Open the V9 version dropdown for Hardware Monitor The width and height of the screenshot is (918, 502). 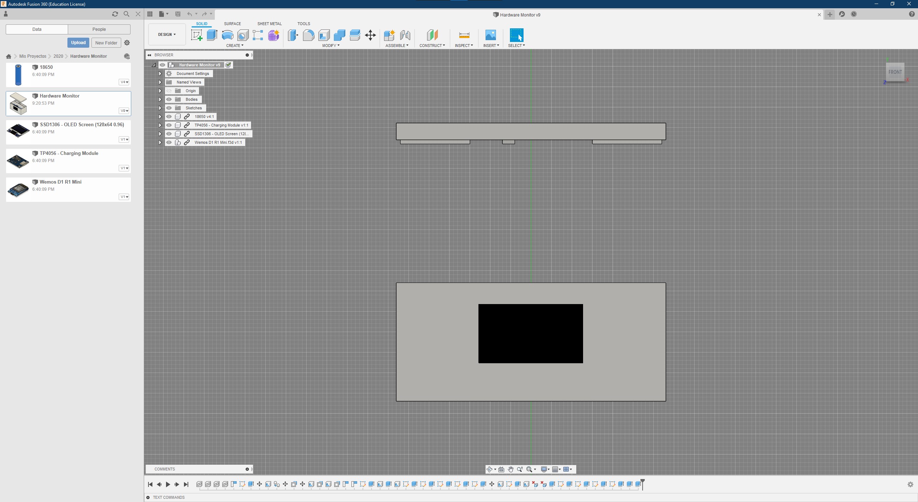pos(124,111)
